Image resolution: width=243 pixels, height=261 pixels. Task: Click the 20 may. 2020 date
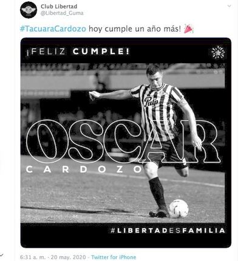[x=68, y=257]
